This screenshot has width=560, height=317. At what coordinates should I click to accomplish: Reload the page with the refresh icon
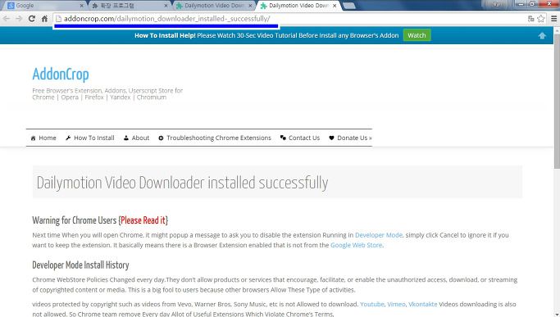click(x=32, y=19)
